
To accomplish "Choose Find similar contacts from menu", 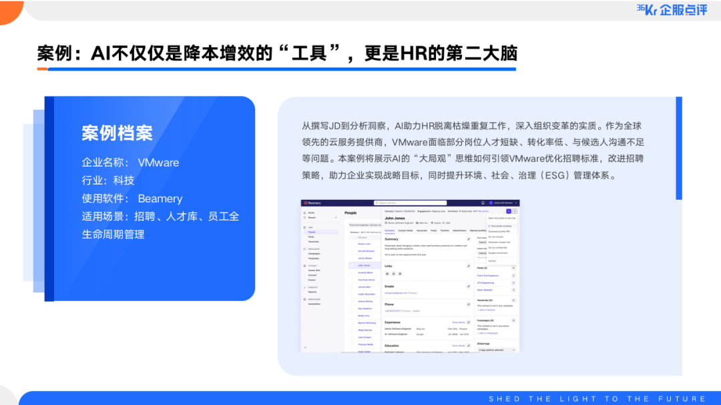I will (x=500, y=226).
